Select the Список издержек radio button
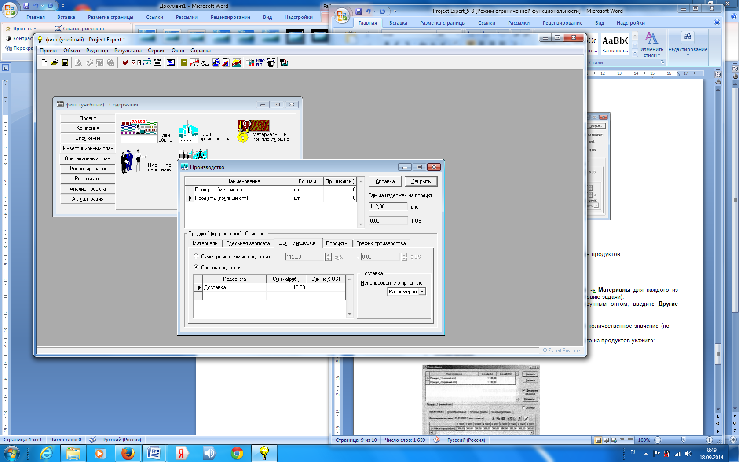 pyautogui.click(x=196, y=267)
